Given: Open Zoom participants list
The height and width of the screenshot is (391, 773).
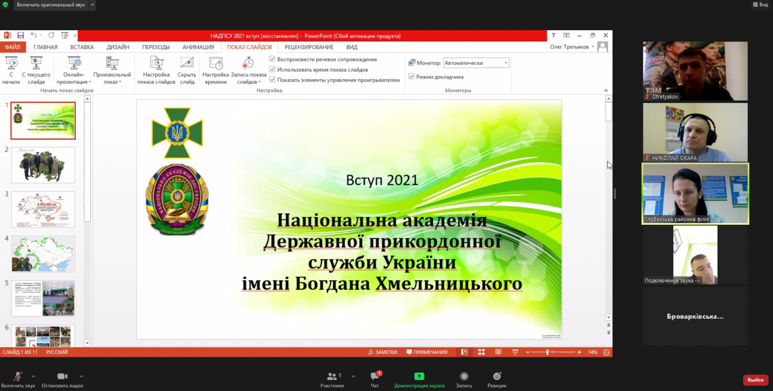Looking at the screenshot, I should click(x=331, y=377).
